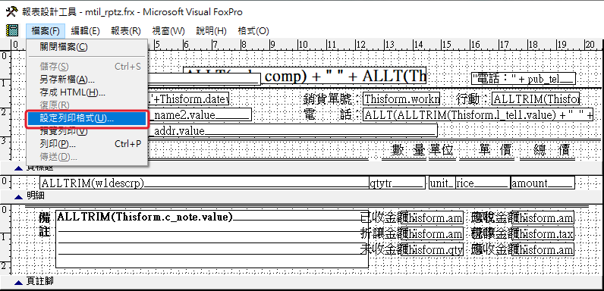Select the comp title expression field
This screenshot has height=291, width=604.
[305, 77]
